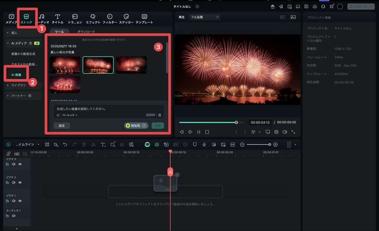The image size is (379, 231).
Task: Mute the ビデオ2 track
Action: (x=14, y=182)
